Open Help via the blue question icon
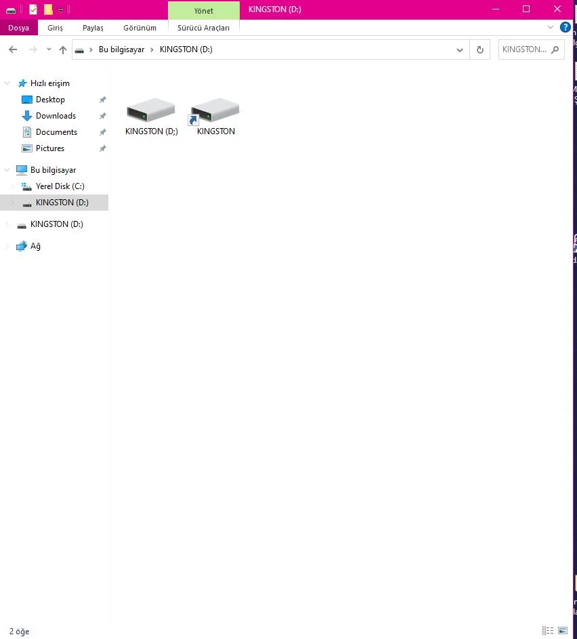The image size is (577, 639). pyautogui.click(x=565, y=27)
